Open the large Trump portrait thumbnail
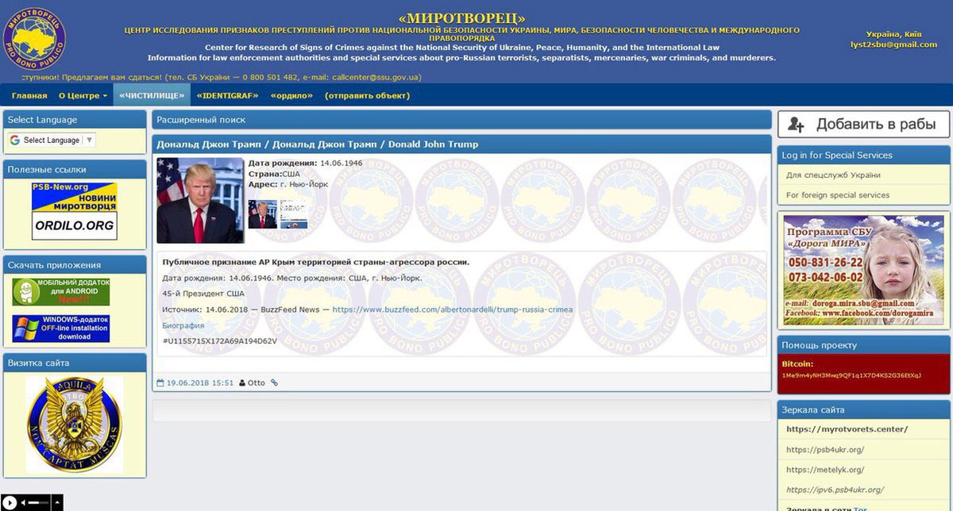 pos(200,200)
